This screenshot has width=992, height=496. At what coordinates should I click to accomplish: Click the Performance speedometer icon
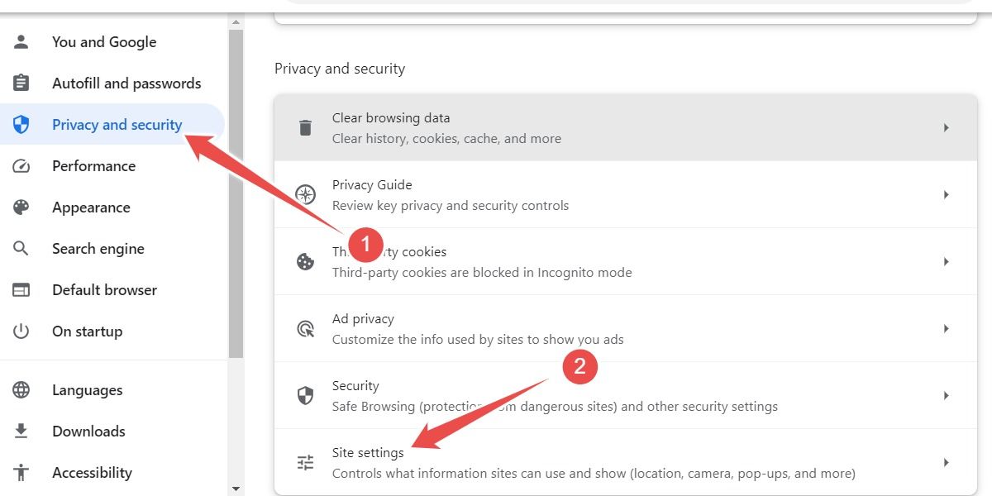click(x=22, y=165)
